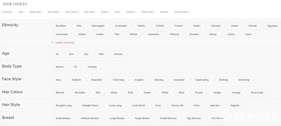Screen dimensions: 281x126
Task: Select Curly Long hair style
Action: tap(115, 105)
